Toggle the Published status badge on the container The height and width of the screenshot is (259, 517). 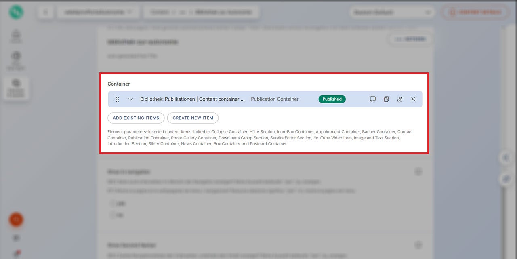click(332, 99)
